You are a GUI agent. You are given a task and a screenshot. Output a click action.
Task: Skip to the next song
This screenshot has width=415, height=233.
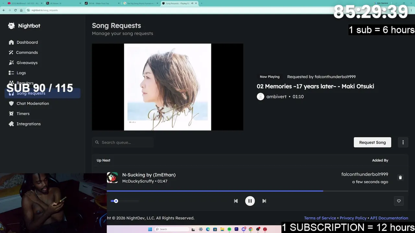click(264, 201)
